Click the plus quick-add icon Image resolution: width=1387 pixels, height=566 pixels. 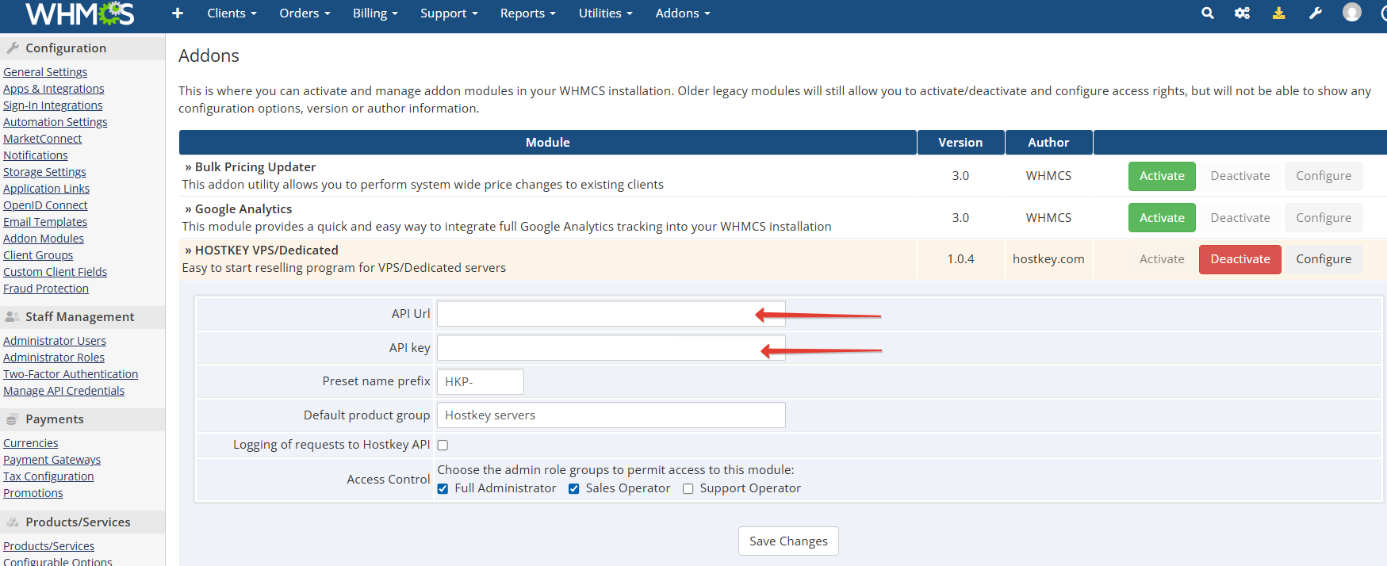point(178,13)
